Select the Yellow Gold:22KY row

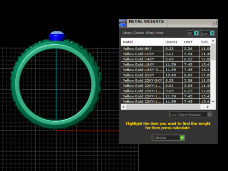click(x=166, y=75)
